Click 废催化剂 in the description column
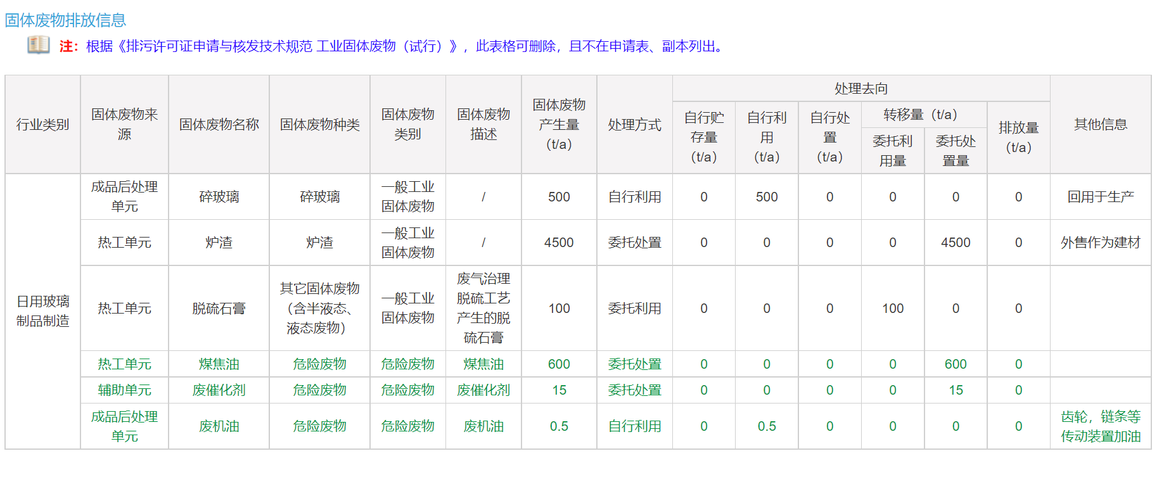The image size is (1164, 477). (x=483, y=390)
